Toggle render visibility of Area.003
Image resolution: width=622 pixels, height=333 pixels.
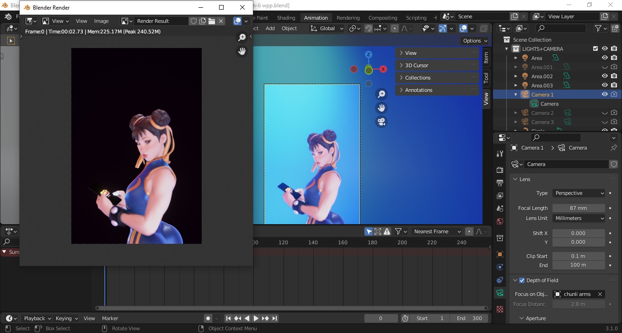(x=614, y=85)
